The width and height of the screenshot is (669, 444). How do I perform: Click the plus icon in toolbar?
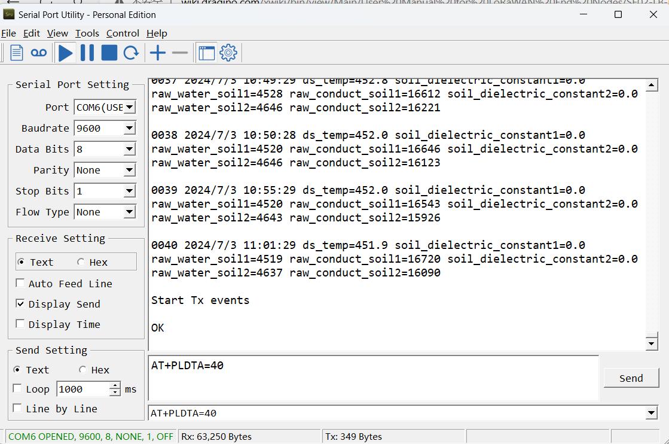tap(158, 53)
